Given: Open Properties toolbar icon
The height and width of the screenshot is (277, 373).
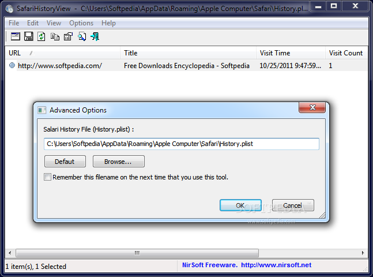Looking at the screenshot, I should point(68,36).
